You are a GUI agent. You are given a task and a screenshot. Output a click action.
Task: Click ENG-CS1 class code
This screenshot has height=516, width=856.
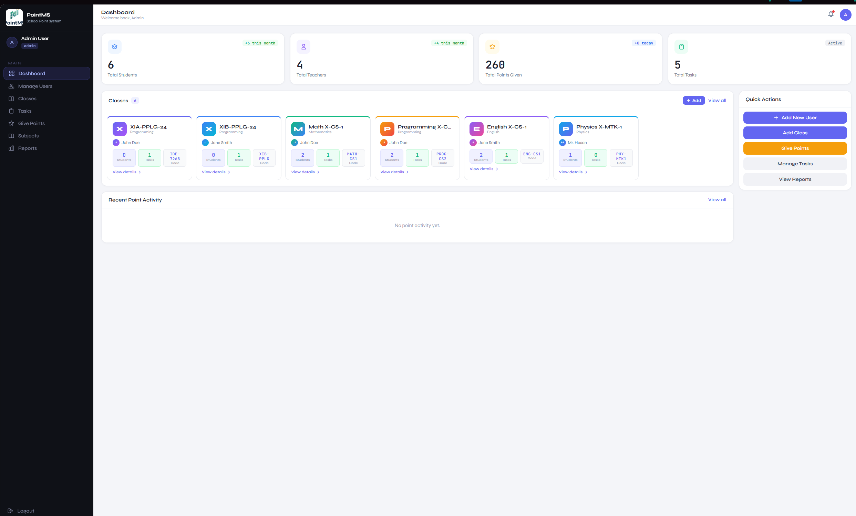532,156
